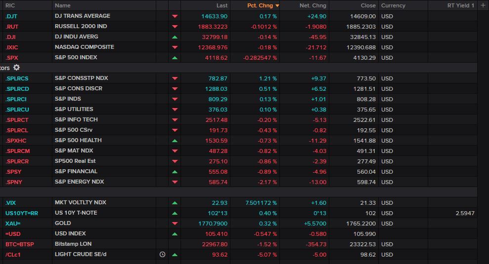Click the clock icon on LIGHT CRUDE row
Viewport: 489px width, 264px height.
pyautogui.click(x=162, y=254)
